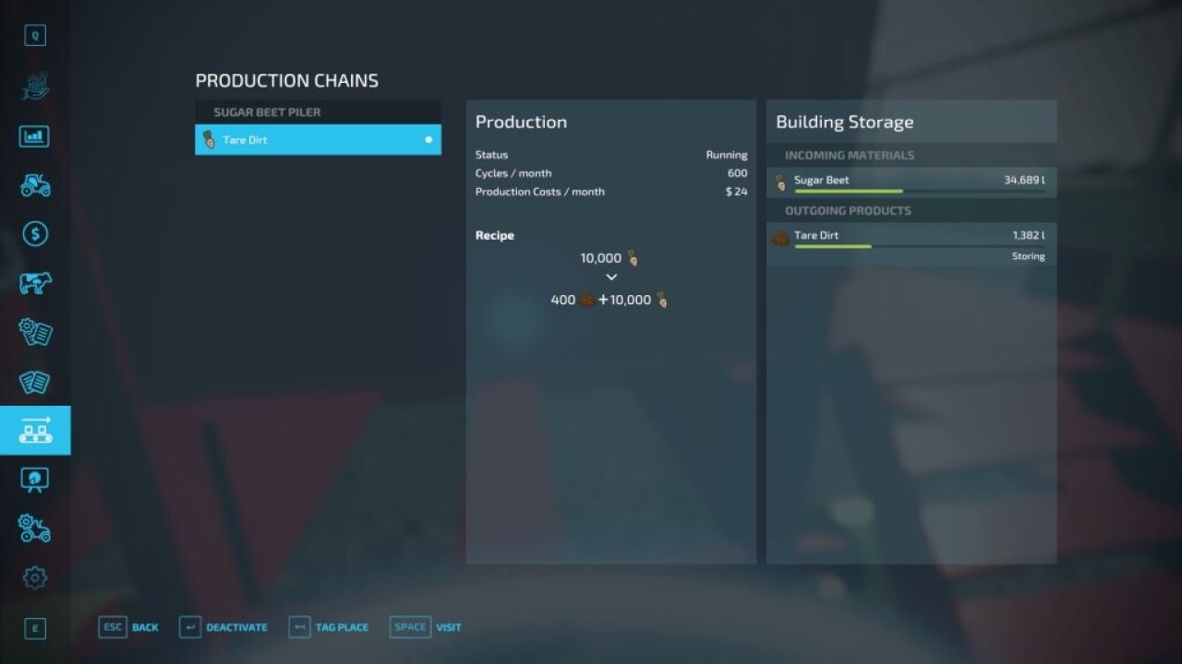
Task: Click the Visit button
Action: point(426,627)
